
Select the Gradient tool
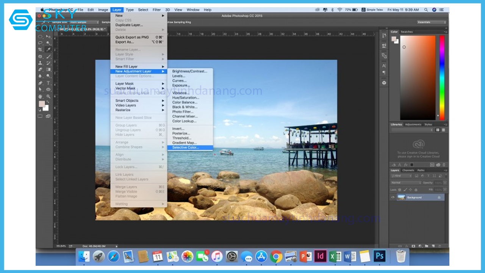pos(48,70)
